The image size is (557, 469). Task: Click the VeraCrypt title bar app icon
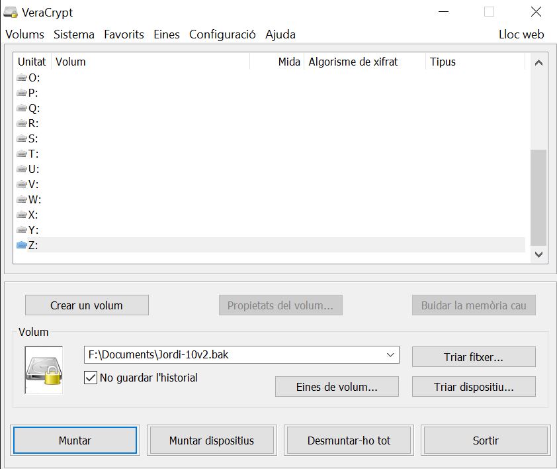11,13
